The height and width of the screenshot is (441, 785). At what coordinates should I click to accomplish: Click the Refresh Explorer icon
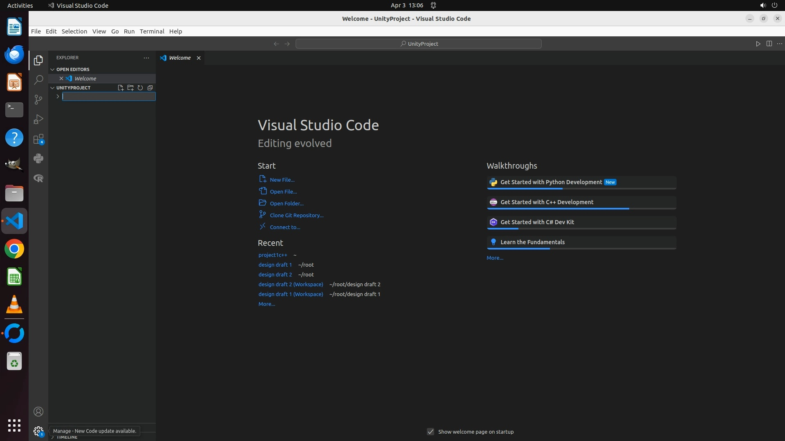(x=140, y=88)
